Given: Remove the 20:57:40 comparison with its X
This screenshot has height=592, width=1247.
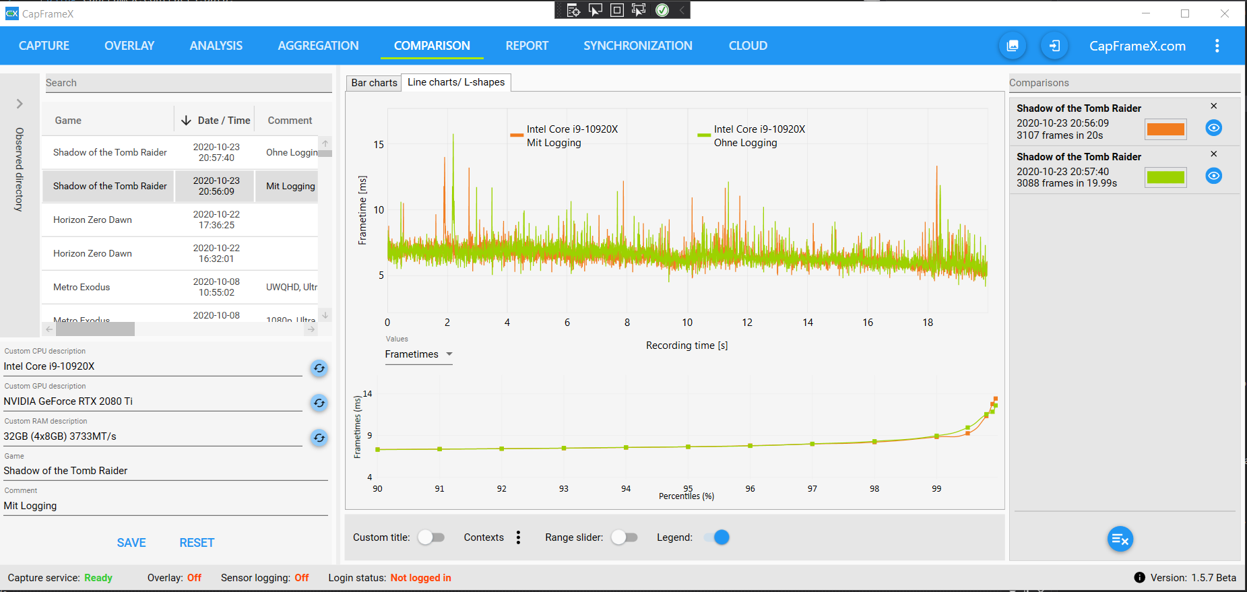Looking at the screenshot, I should coord(1214,154).
